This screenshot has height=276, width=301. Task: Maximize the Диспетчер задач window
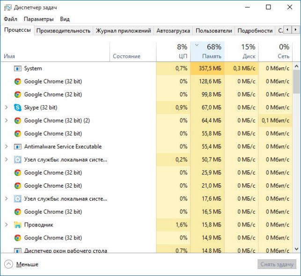pos(268,7)
